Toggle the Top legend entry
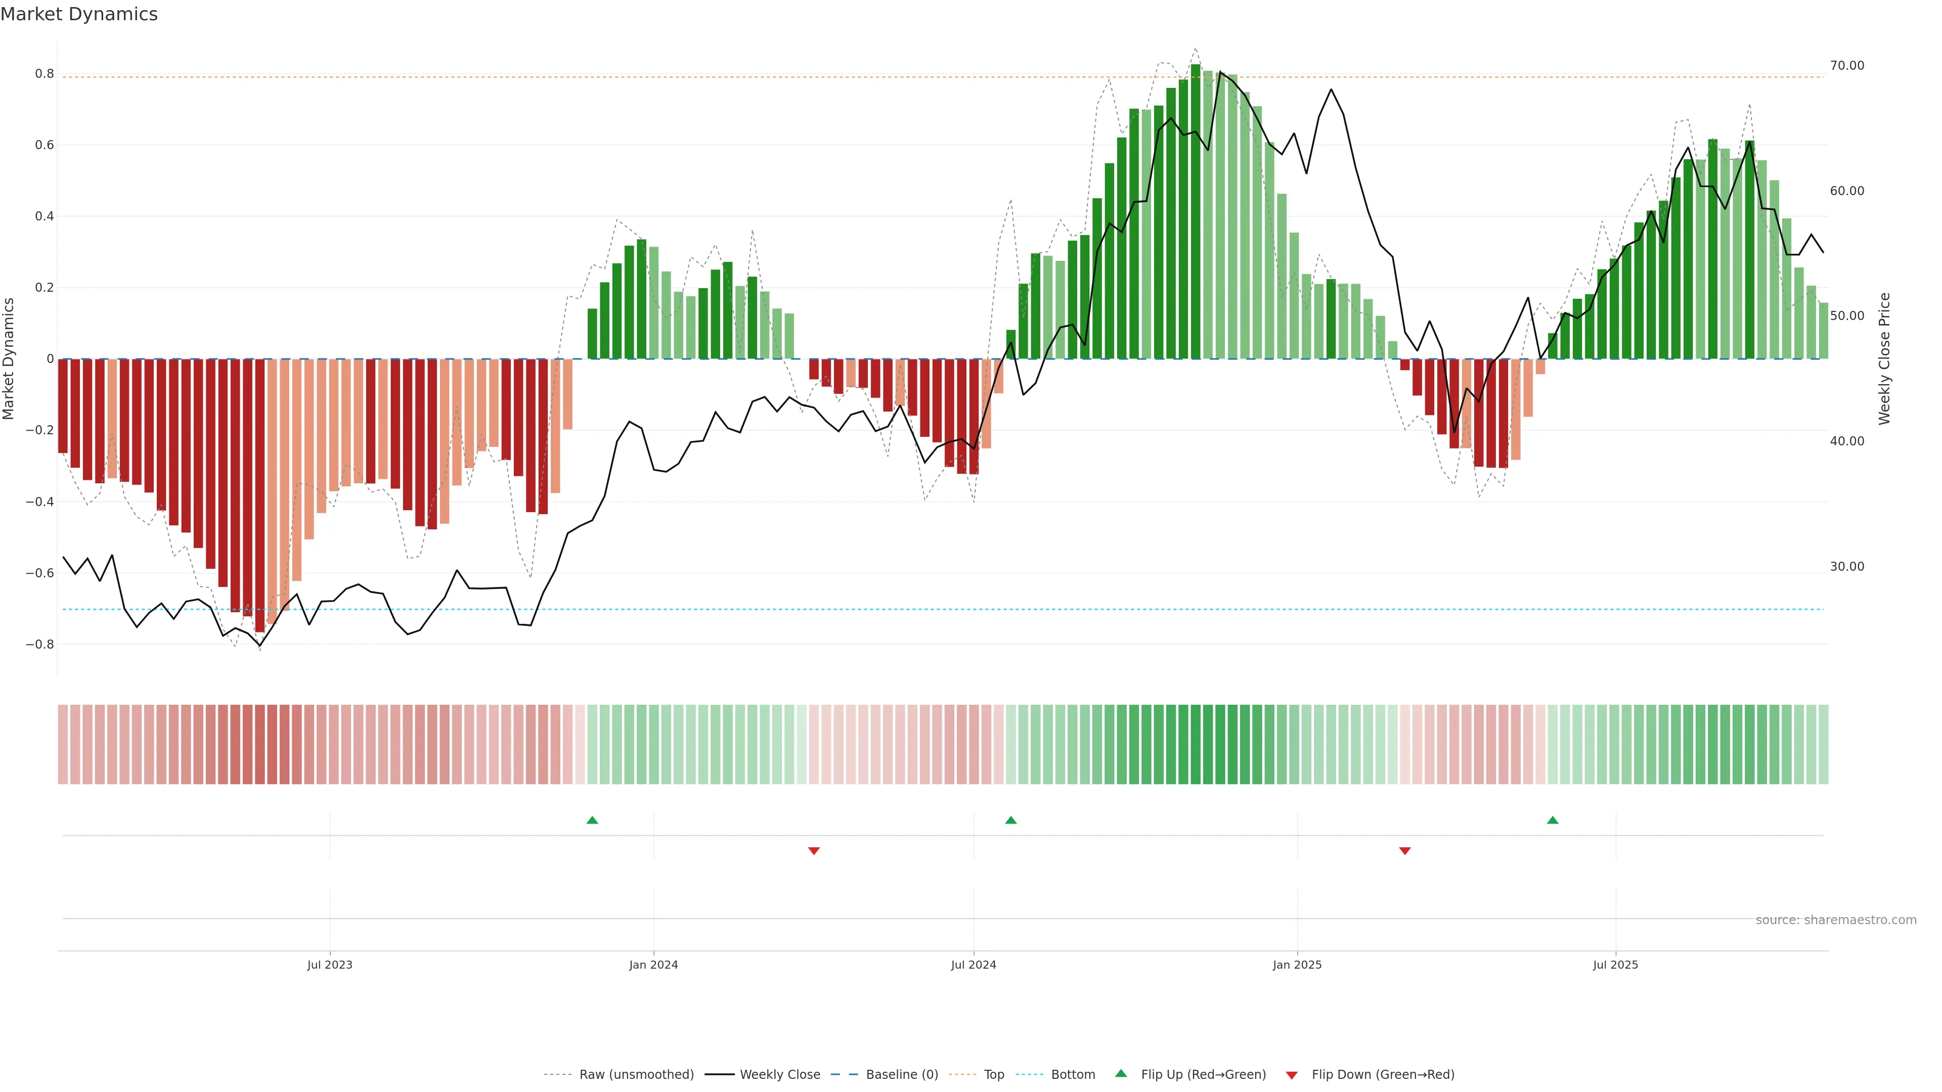 pos(994,1075)
